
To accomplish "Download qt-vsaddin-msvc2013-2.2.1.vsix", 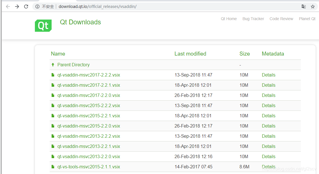I will pyautogui.click(x=89, y=146).
